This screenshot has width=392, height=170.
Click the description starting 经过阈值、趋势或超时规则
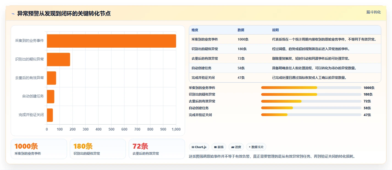coord(311,49)
